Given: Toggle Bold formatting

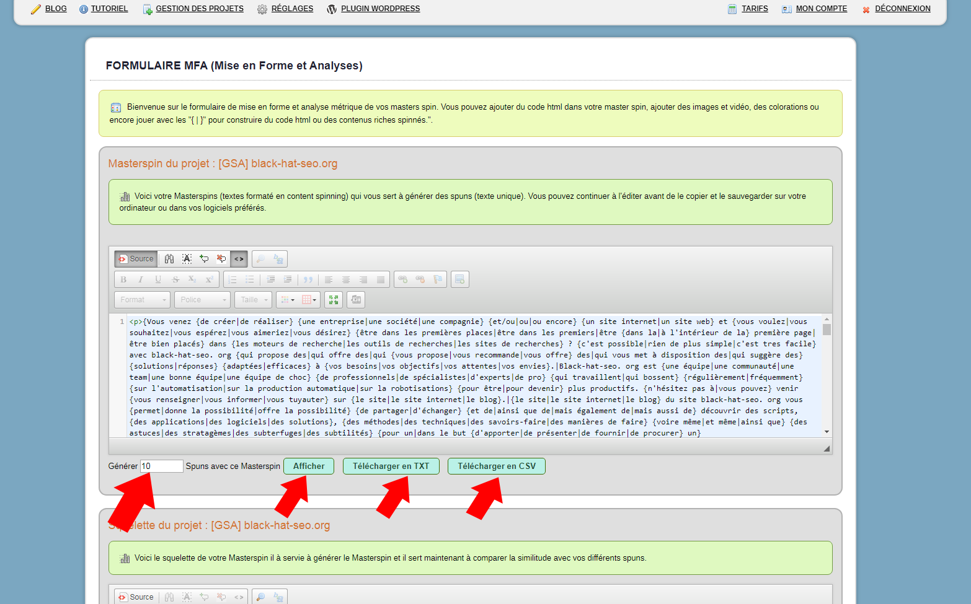Looking at the screenshot, I should (x=123, y=279).
